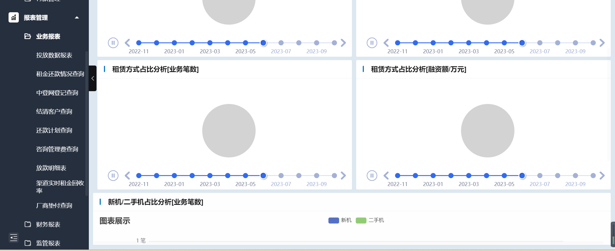
Task: Go to previous period in top-left timeline
Action: (x=127, y=43)
